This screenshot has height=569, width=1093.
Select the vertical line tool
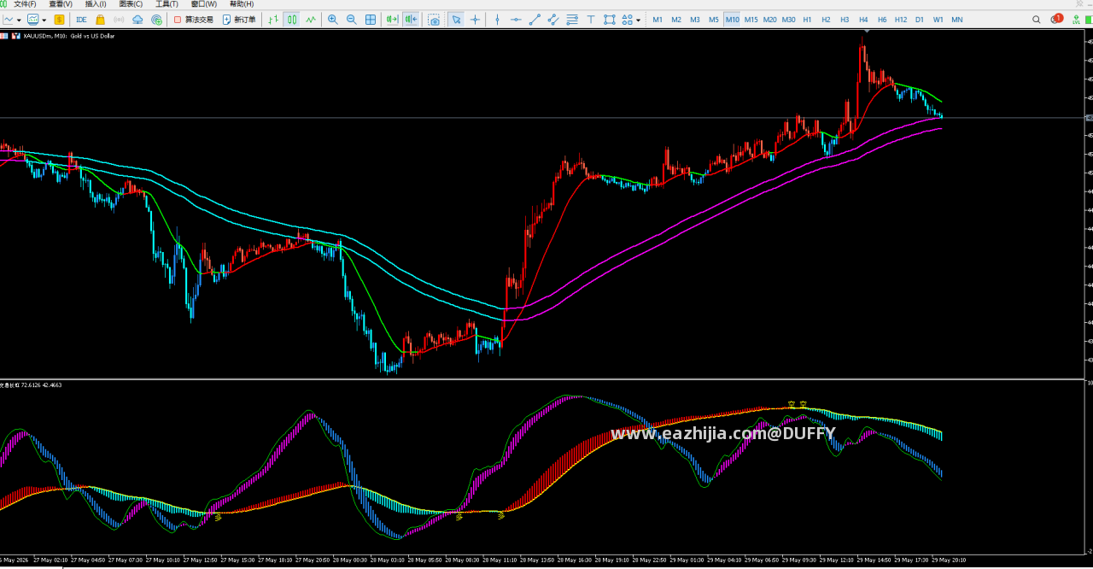pyautogui.click(x=497, y=20)
